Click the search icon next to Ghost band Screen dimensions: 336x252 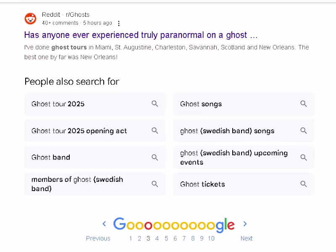click(155, 157)
